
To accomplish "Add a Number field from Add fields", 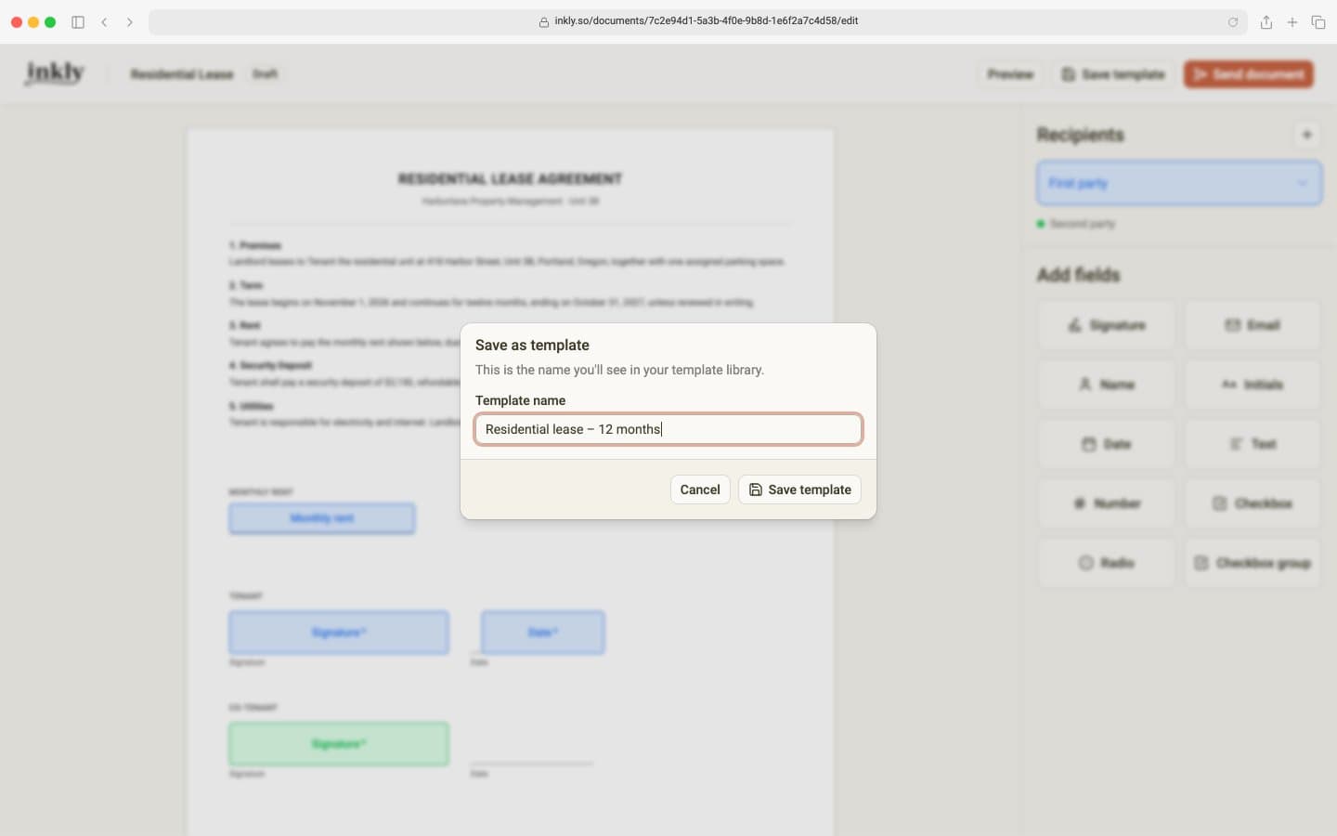I will [1107, 503].
